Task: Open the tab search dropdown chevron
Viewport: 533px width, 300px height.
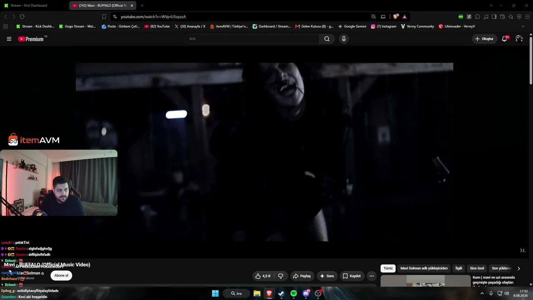Action: (491, 5)
